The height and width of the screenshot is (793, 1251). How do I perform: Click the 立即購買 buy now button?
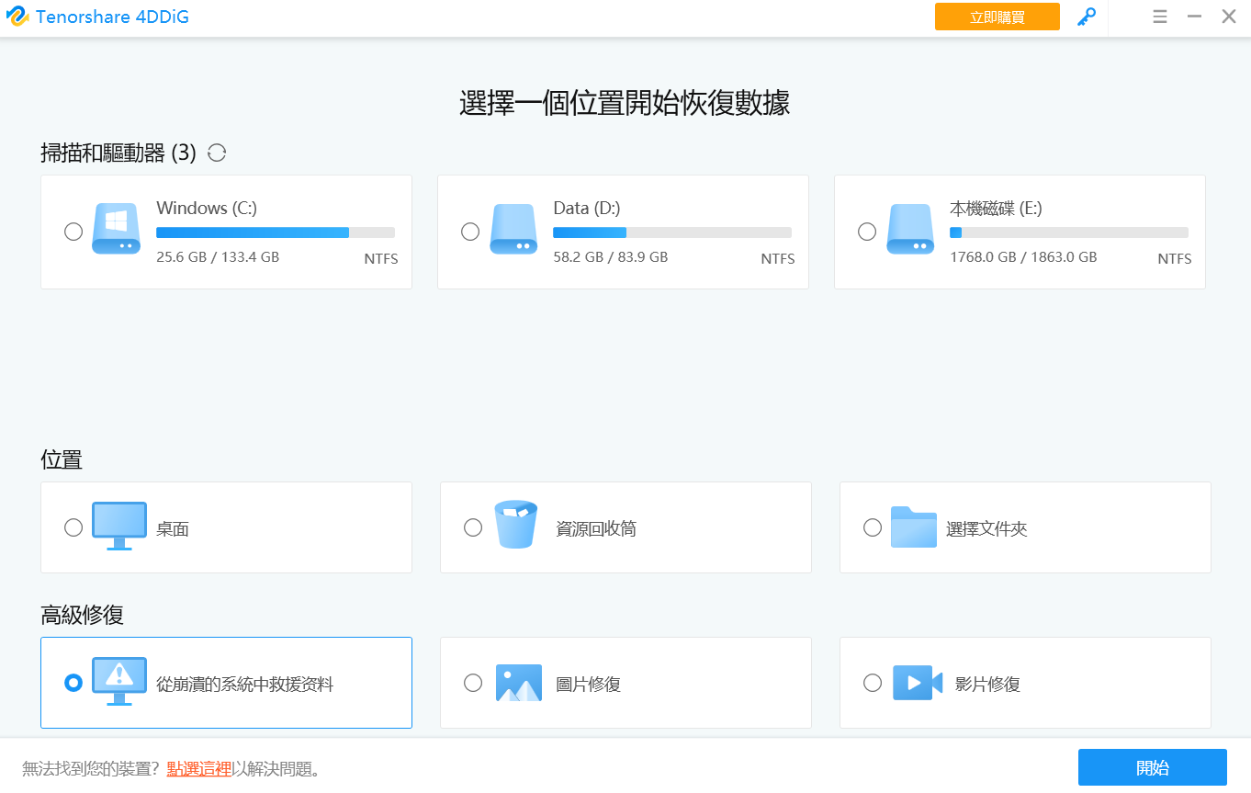(997, 17)
